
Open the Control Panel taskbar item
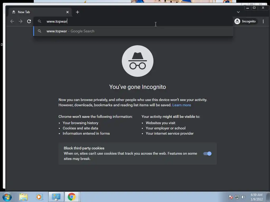click(56, 197)
